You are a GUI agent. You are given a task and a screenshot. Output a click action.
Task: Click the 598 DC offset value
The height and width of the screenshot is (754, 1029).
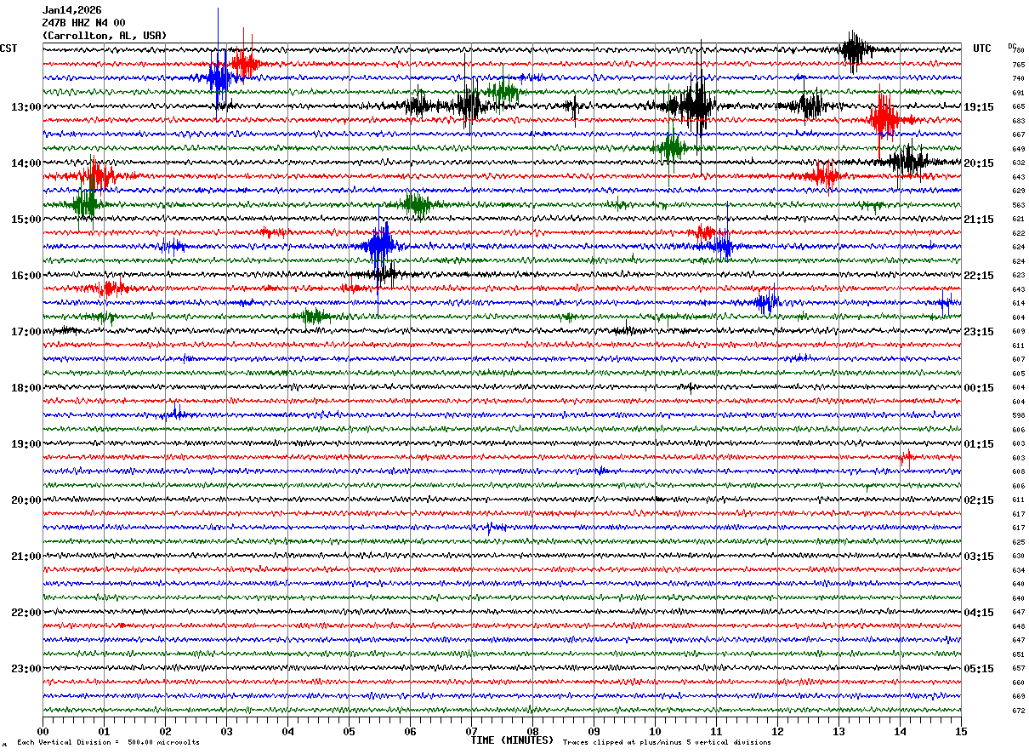pyautogui.click(x=1018, y=416)
